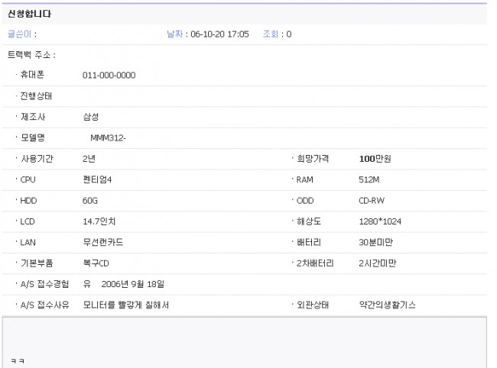Click the resolution value 1280*1024

[x=380, y=221]
